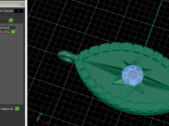Screen dimensions: 169x126
Task: Click the green arrow next to 0,15tw
Action: pos(14,32)
